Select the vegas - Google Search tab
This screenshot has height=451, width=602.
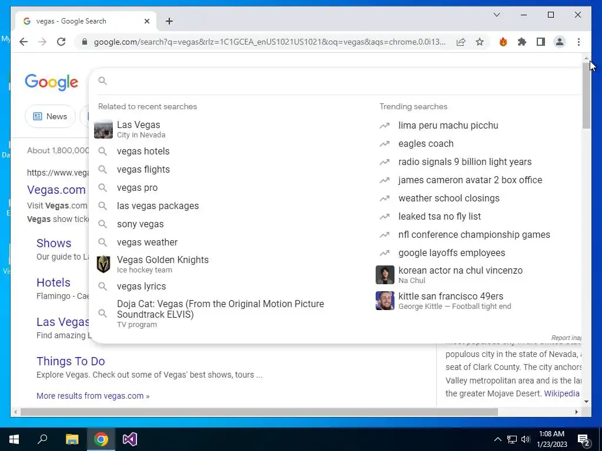86,21
